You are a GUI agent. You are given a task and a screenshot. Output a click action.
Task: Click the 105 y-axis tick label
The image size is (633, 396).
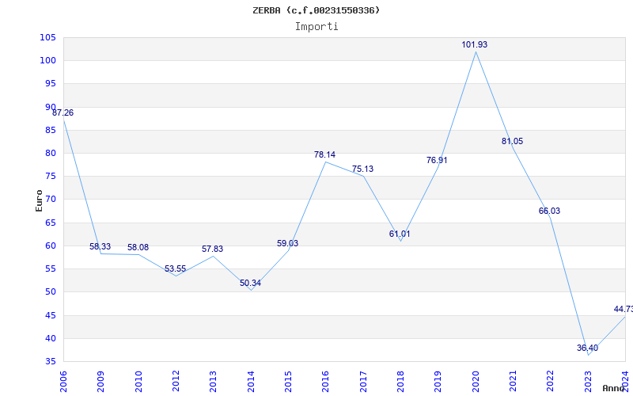47,37
